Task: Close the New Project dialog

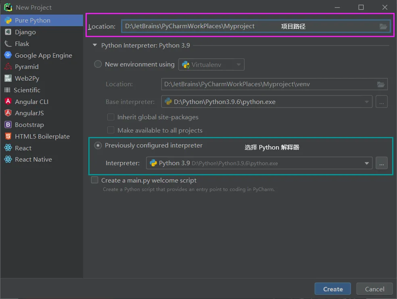Action: [x=385, y=7]
